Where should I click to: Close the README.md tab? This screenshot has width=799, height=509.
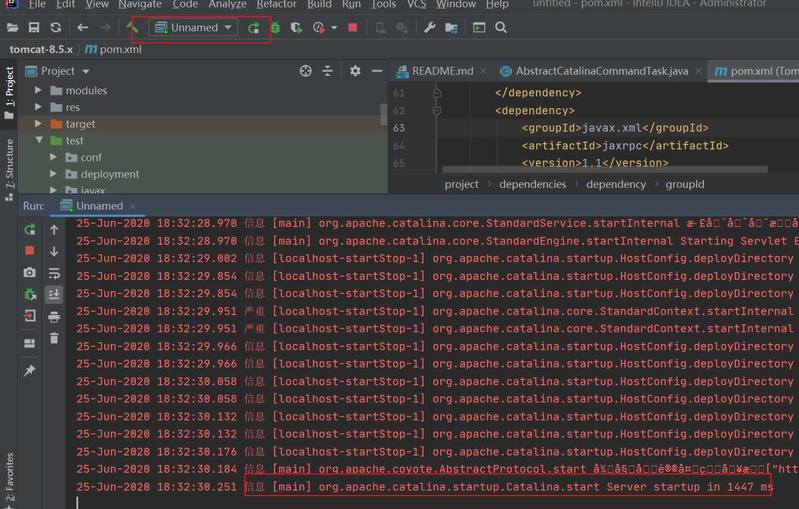[x=483, y=71]
